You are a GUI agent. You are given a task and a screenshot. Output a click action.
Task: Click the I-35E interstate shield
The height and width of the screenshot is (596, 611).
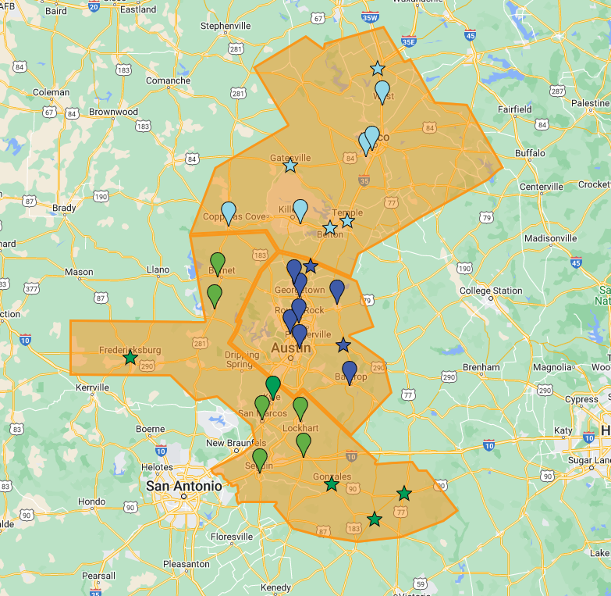point(408,41)
